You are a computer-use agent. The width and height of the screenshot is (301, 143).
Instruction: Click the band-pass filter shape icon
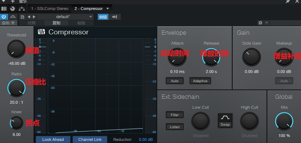click(x=225, y=117)
